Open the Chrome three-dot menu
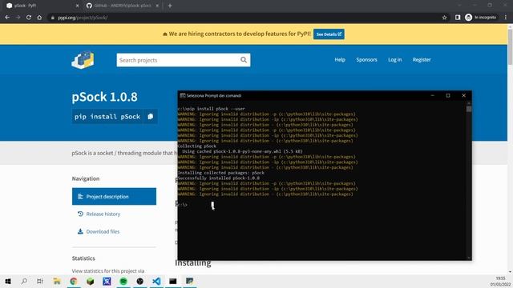The width and height of the screenshot is (513, 288). (506, 18)
